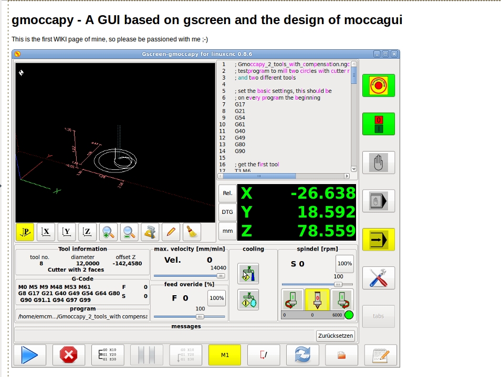
Task: Run the program with play button
Action: tap(30, 355)
